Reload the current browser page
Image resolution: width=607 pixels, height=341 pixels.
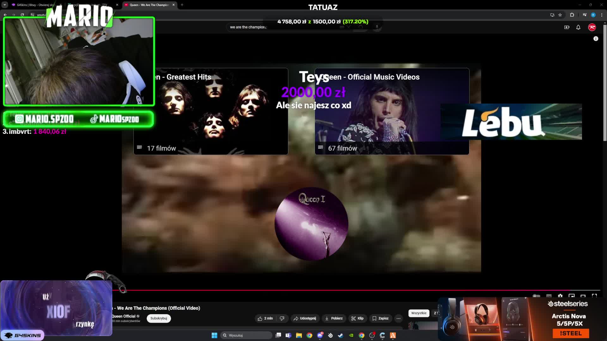pyautogui.click(x=22, y=15)
